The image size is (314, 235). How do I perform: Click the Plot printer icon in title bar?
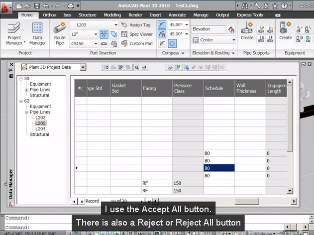pos(71,6)
